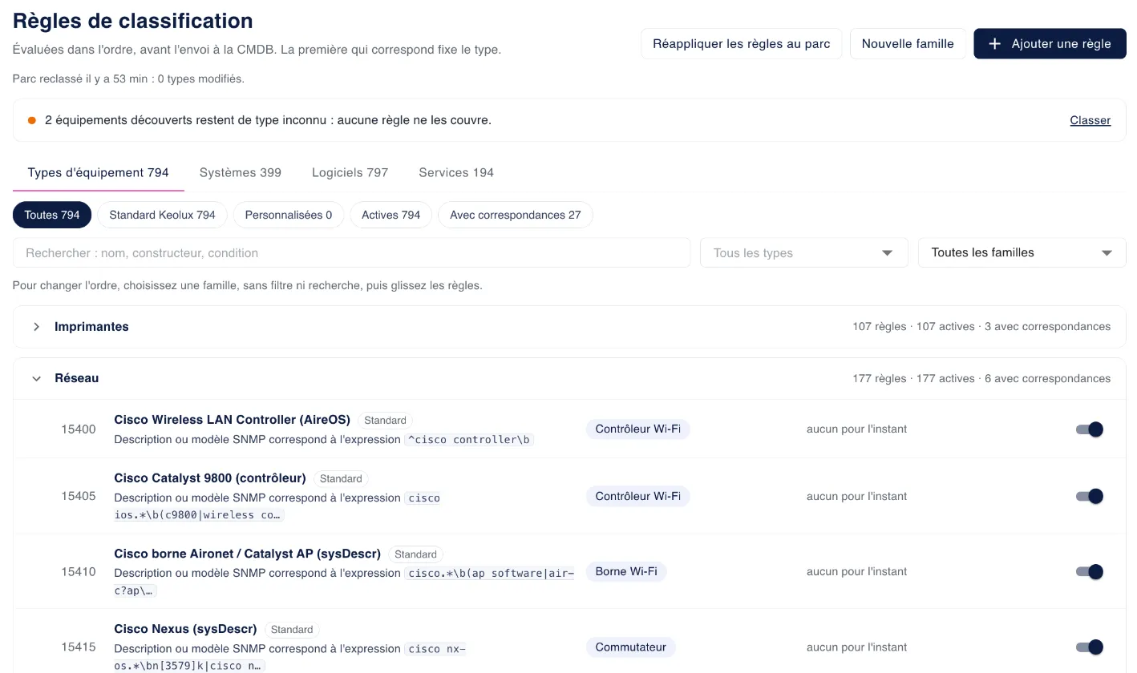Click the ^cisco controller\b expression
This screenshot has height=673, width=1137.
(x=469, y=440)
